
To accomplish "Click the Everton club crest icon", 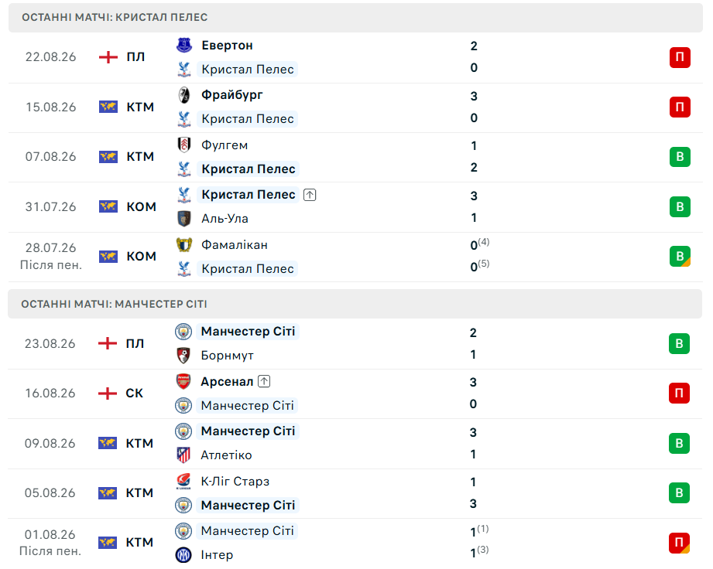I will pos(184,45).
